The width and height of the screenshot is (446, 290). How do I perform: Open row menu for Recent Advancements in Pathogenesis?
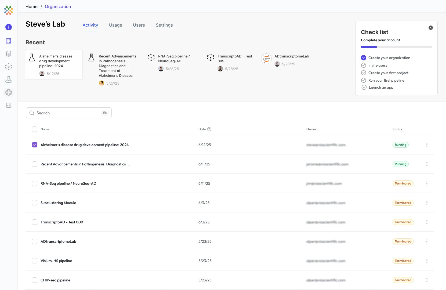click(427, 164)
